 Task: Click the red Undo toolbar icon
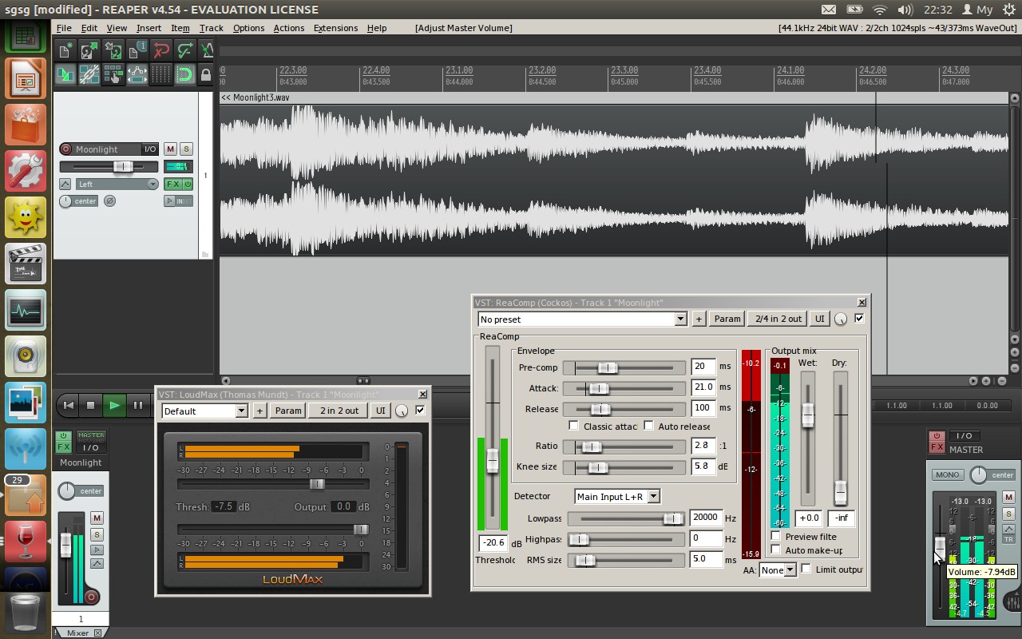click(x=161, y=50)
